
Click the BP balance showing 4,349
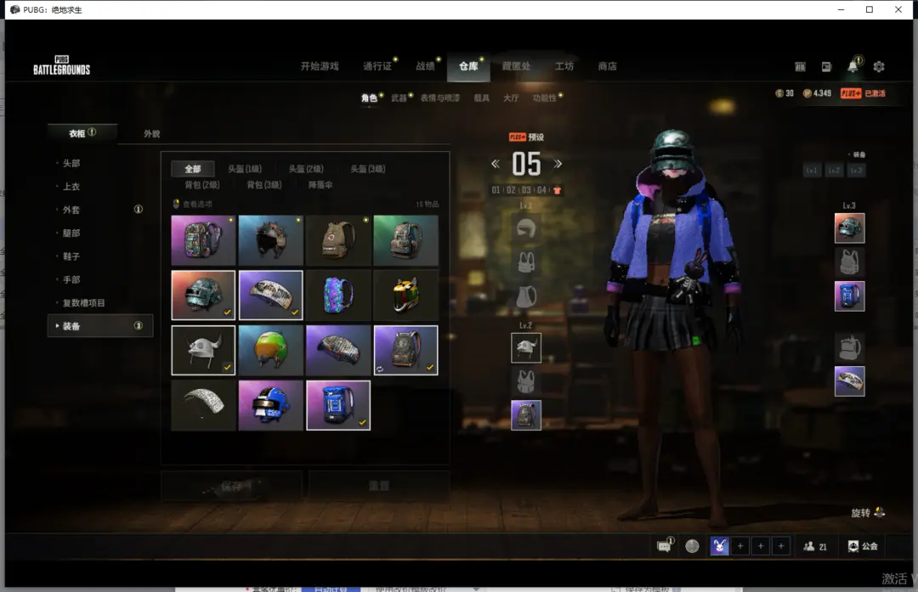(x=818, y=93)
